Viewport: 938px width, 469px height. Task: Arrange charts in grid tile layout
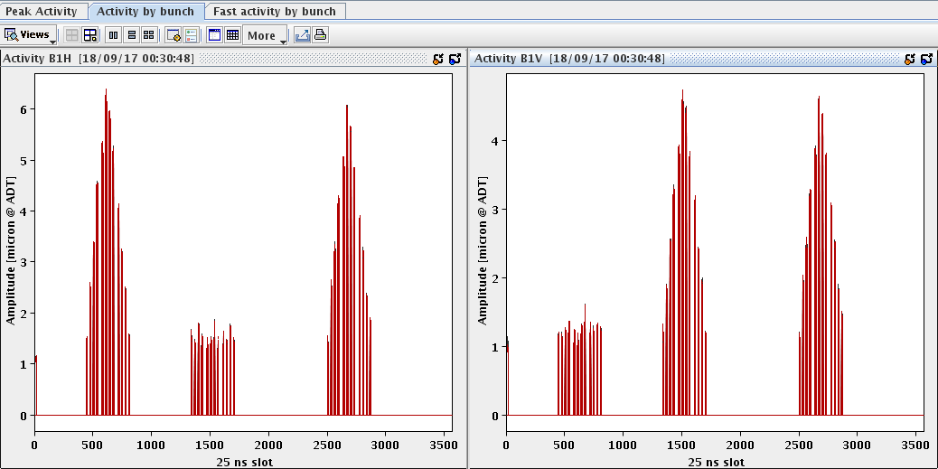point(149,35)
